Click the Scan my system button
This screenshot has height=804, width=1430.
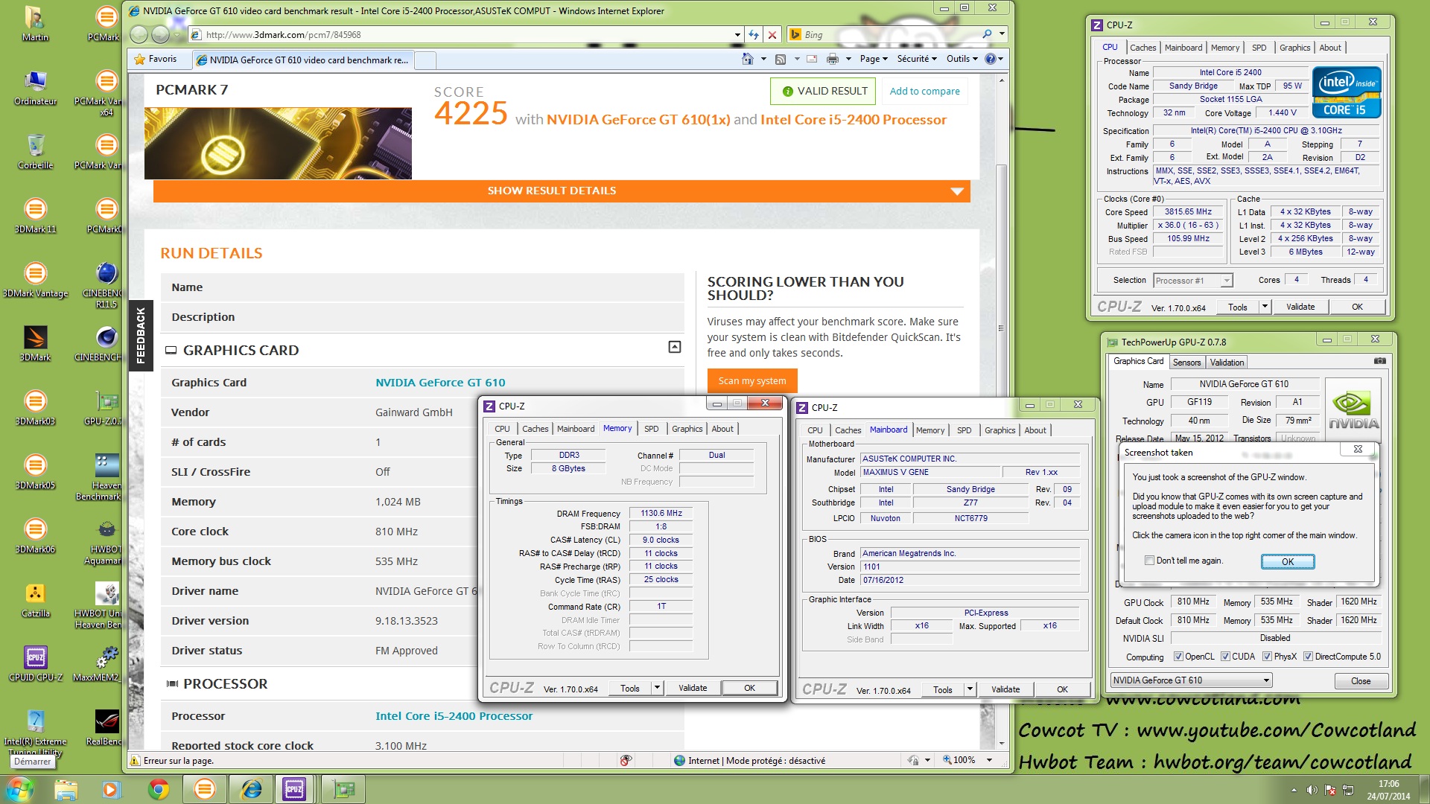(752, 380)
